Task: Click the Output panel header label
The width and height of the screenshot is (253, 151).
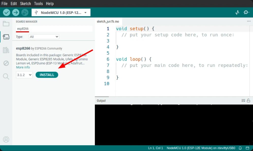Action: [101, 101]
